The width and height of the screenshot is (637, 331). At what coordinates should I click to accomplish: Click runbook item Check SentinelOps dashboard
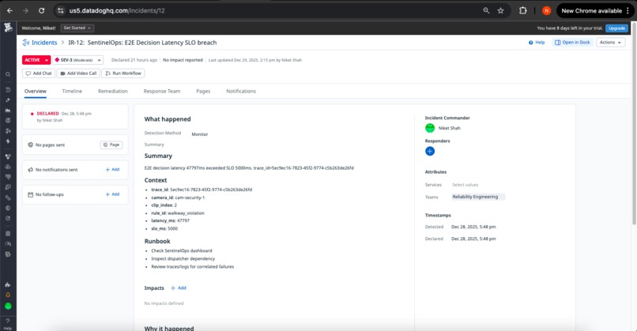coord(182,251)
